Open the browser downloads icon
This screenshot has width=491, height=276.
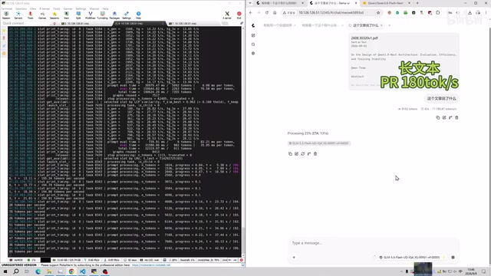(470, 12)
